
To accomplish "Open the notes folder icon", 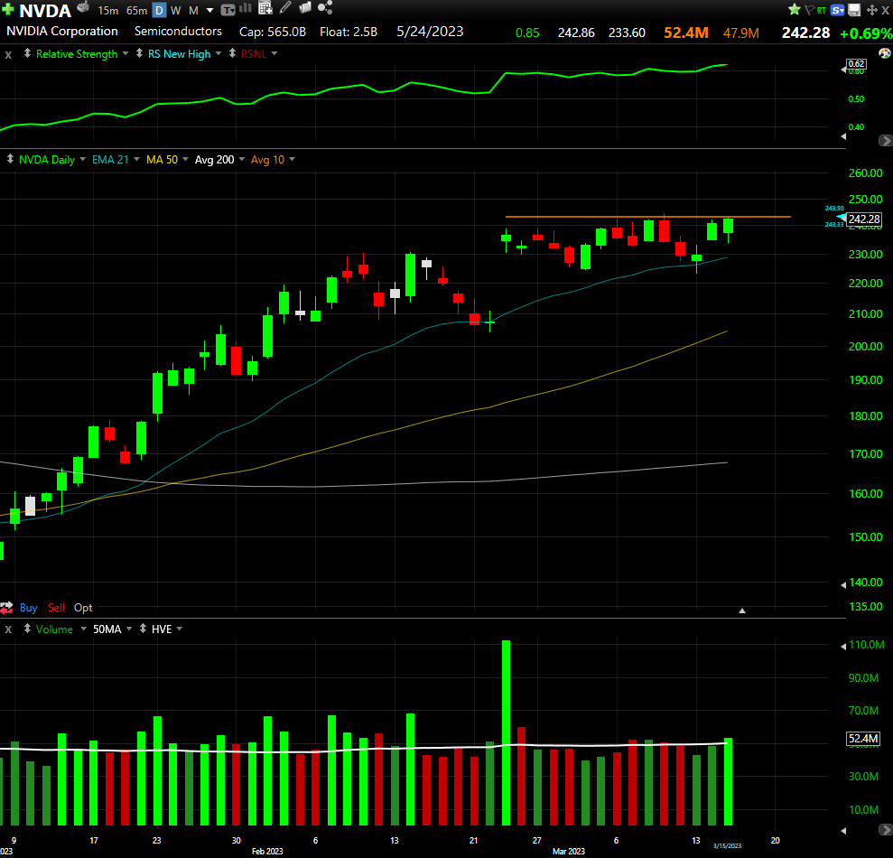I will (305, 7).
